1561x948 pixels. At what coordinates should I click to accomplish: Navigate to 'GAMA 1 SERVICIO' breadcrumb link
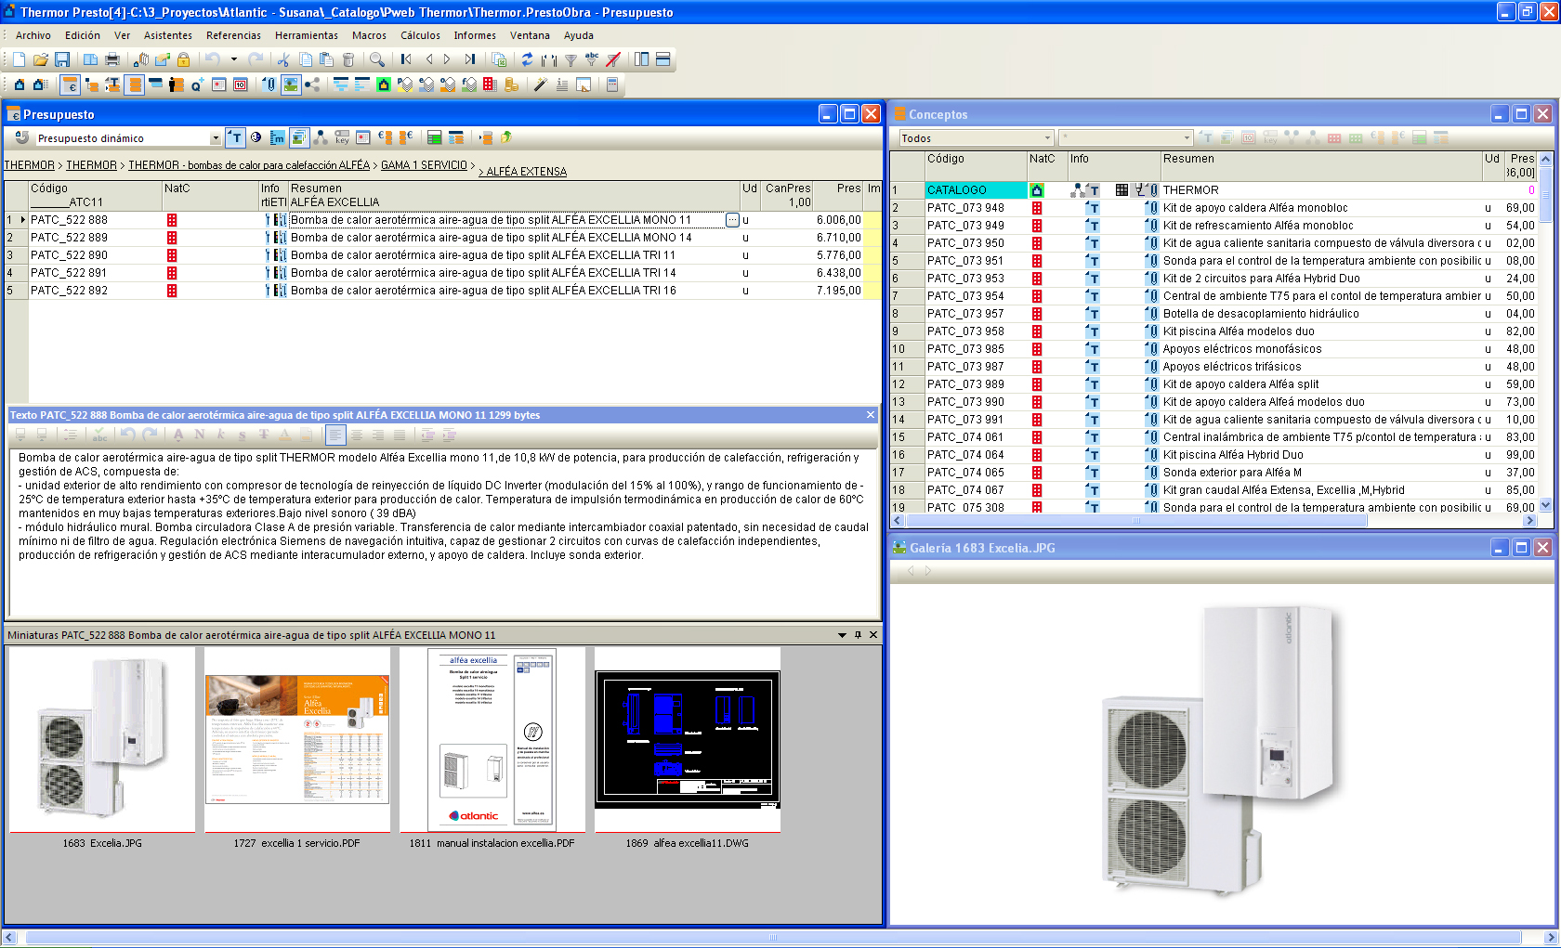click(424, 165)
